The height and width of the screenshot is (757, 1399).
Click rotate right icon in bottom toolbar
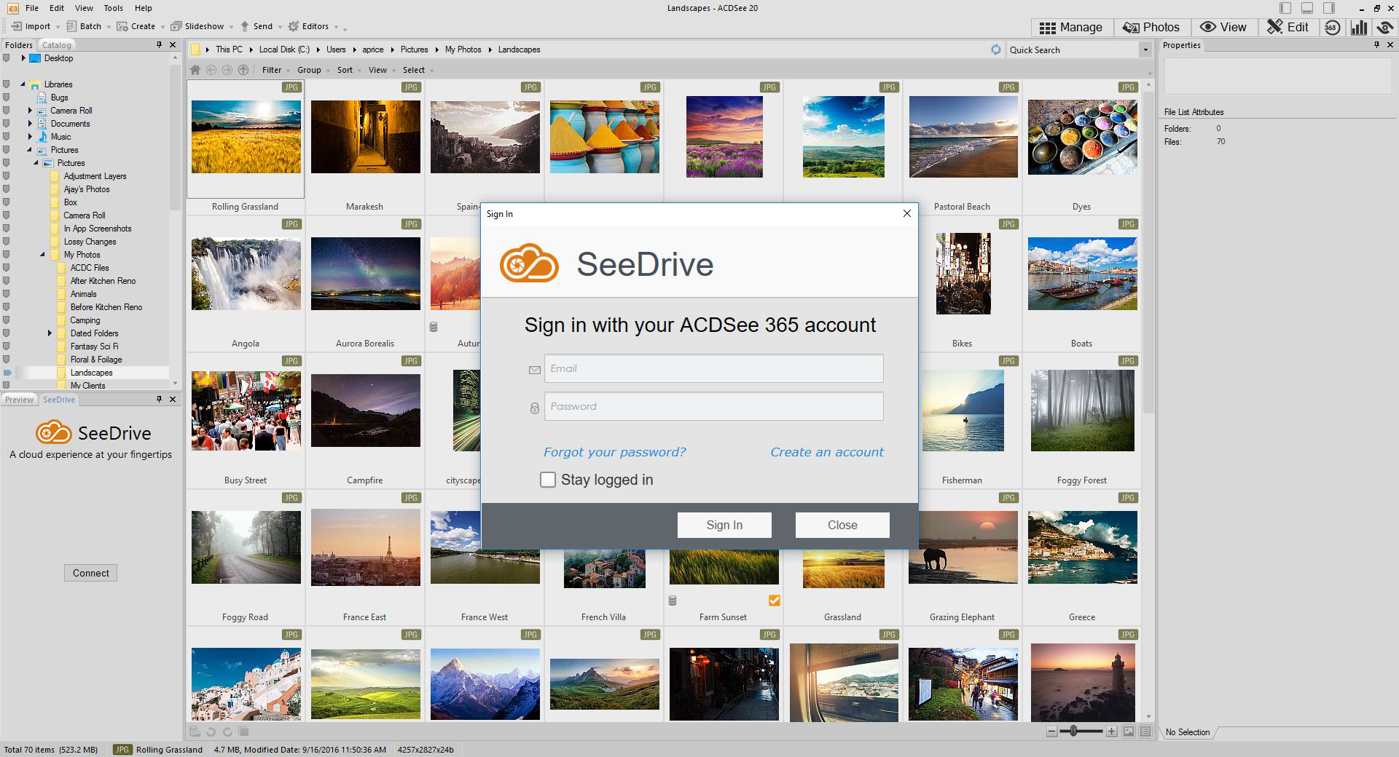[x=227, y=732]
